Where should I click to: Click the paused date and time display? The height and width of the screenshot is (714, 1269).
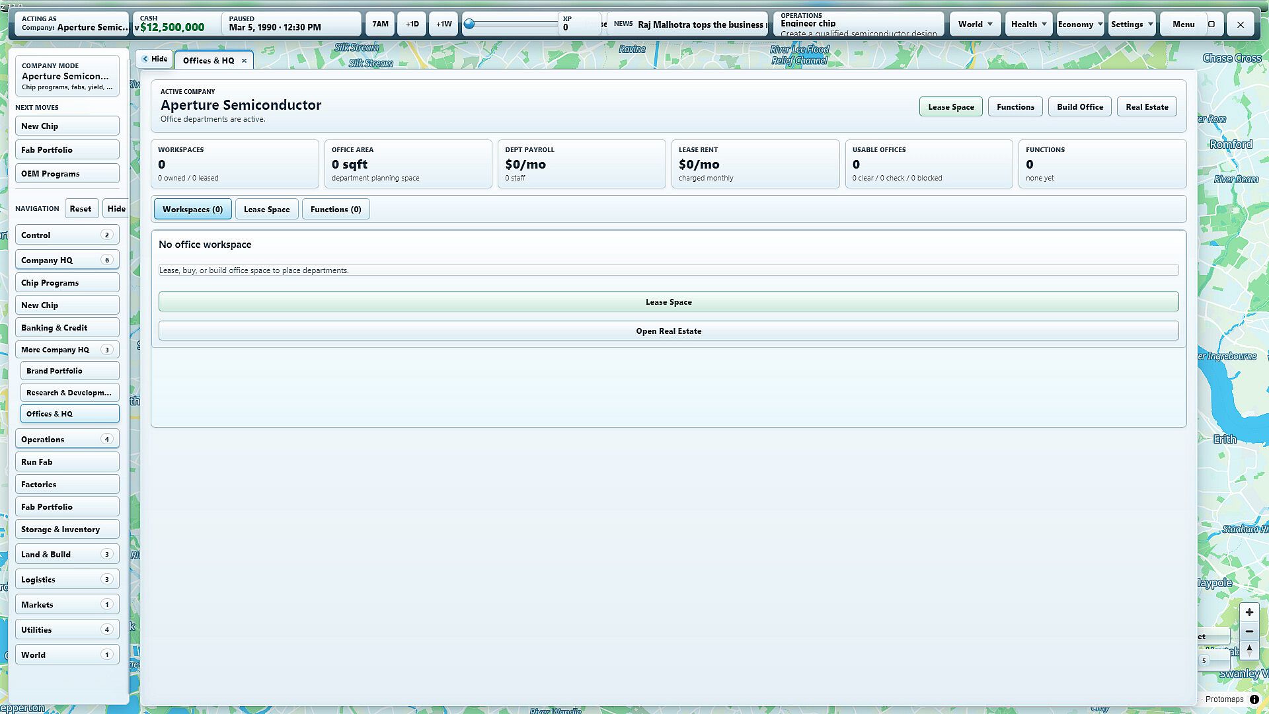[291, 24]
